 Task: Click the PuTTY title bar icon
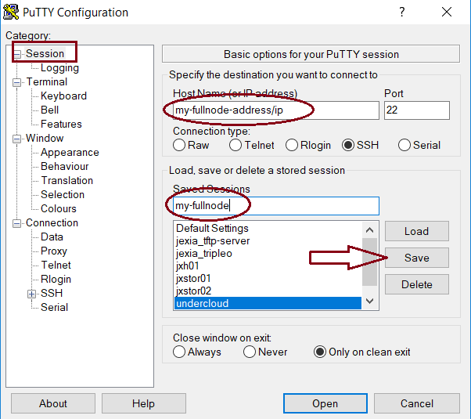pyautogui.click(x=11, y=12)
